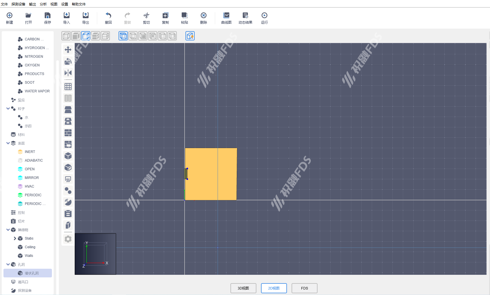Choose the brick wall tool icon

coord(68,133)
